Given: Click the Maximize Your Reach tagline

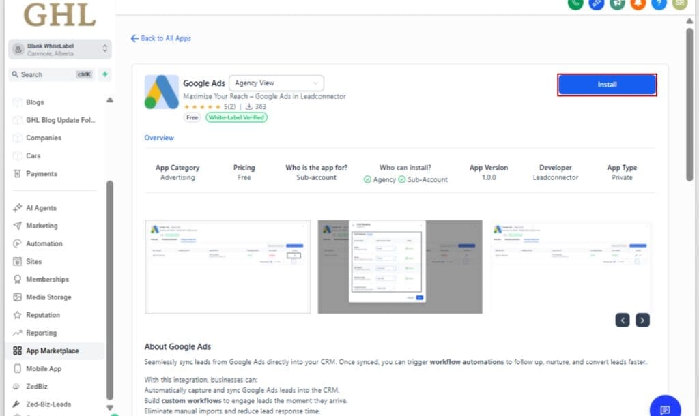Looking at the screenshot, I should [264, 96].
